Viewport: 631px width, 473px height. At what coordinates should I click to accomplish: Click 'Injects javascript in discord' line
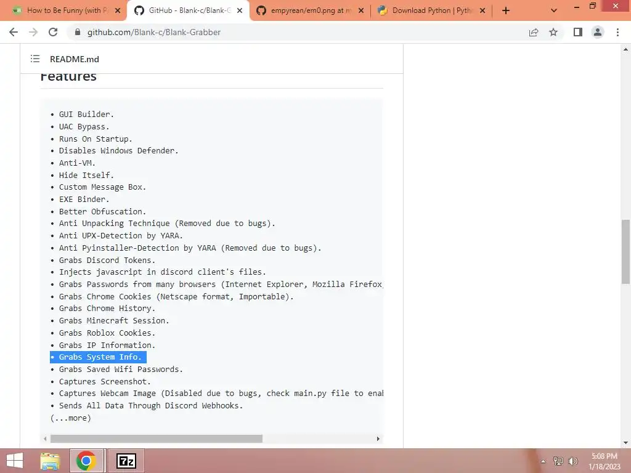pyautogui.click(x=163, y=272)
